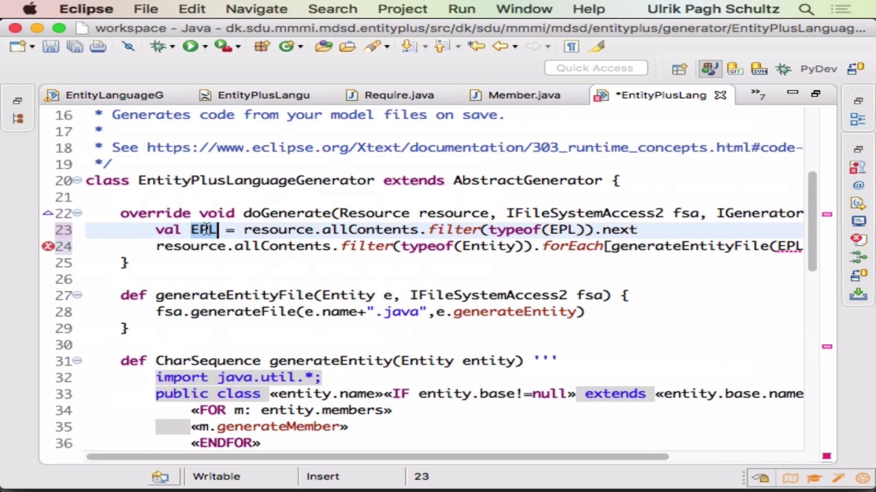The height and width of the screenshot is (492, 876).
Task: Open the Back history dropdown arrow
Action: click(x=515, y=47)
